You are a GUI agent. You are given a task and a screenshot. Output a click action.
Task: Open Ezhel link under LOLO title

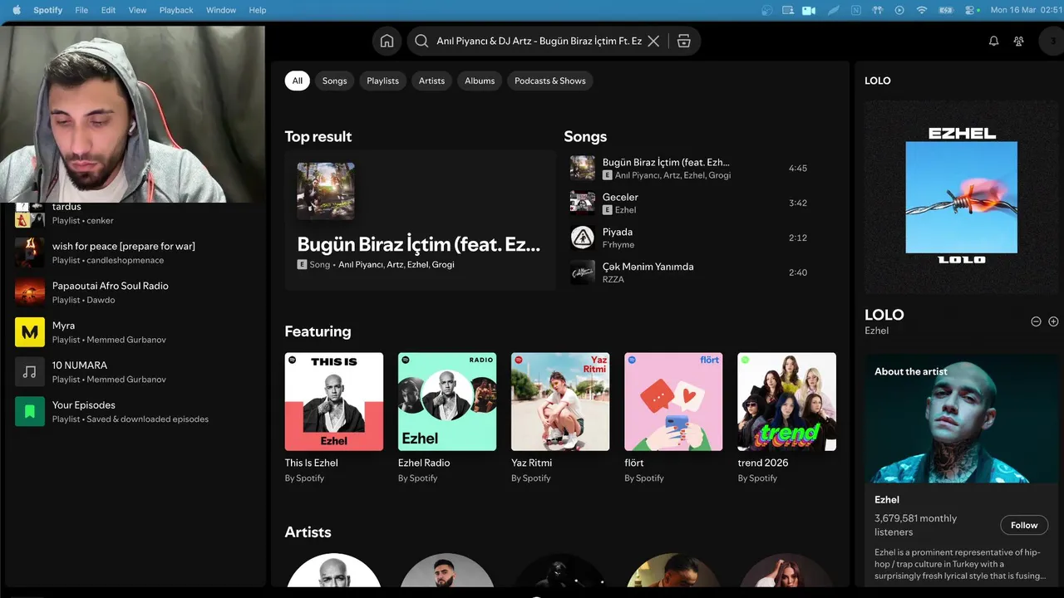tap(876, 331)
